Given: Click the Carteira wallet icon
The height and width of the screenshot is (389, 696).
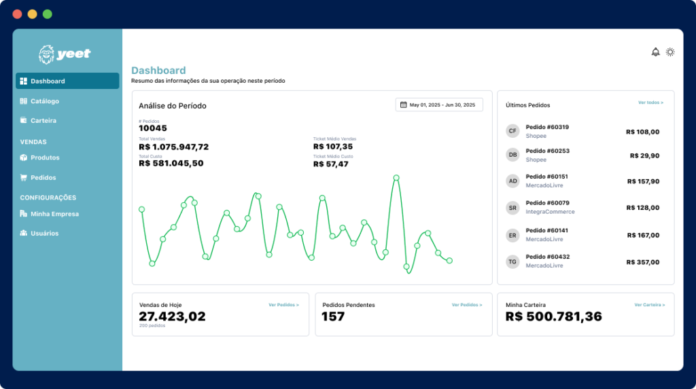Looking at the screenshot, I should 24,121.
